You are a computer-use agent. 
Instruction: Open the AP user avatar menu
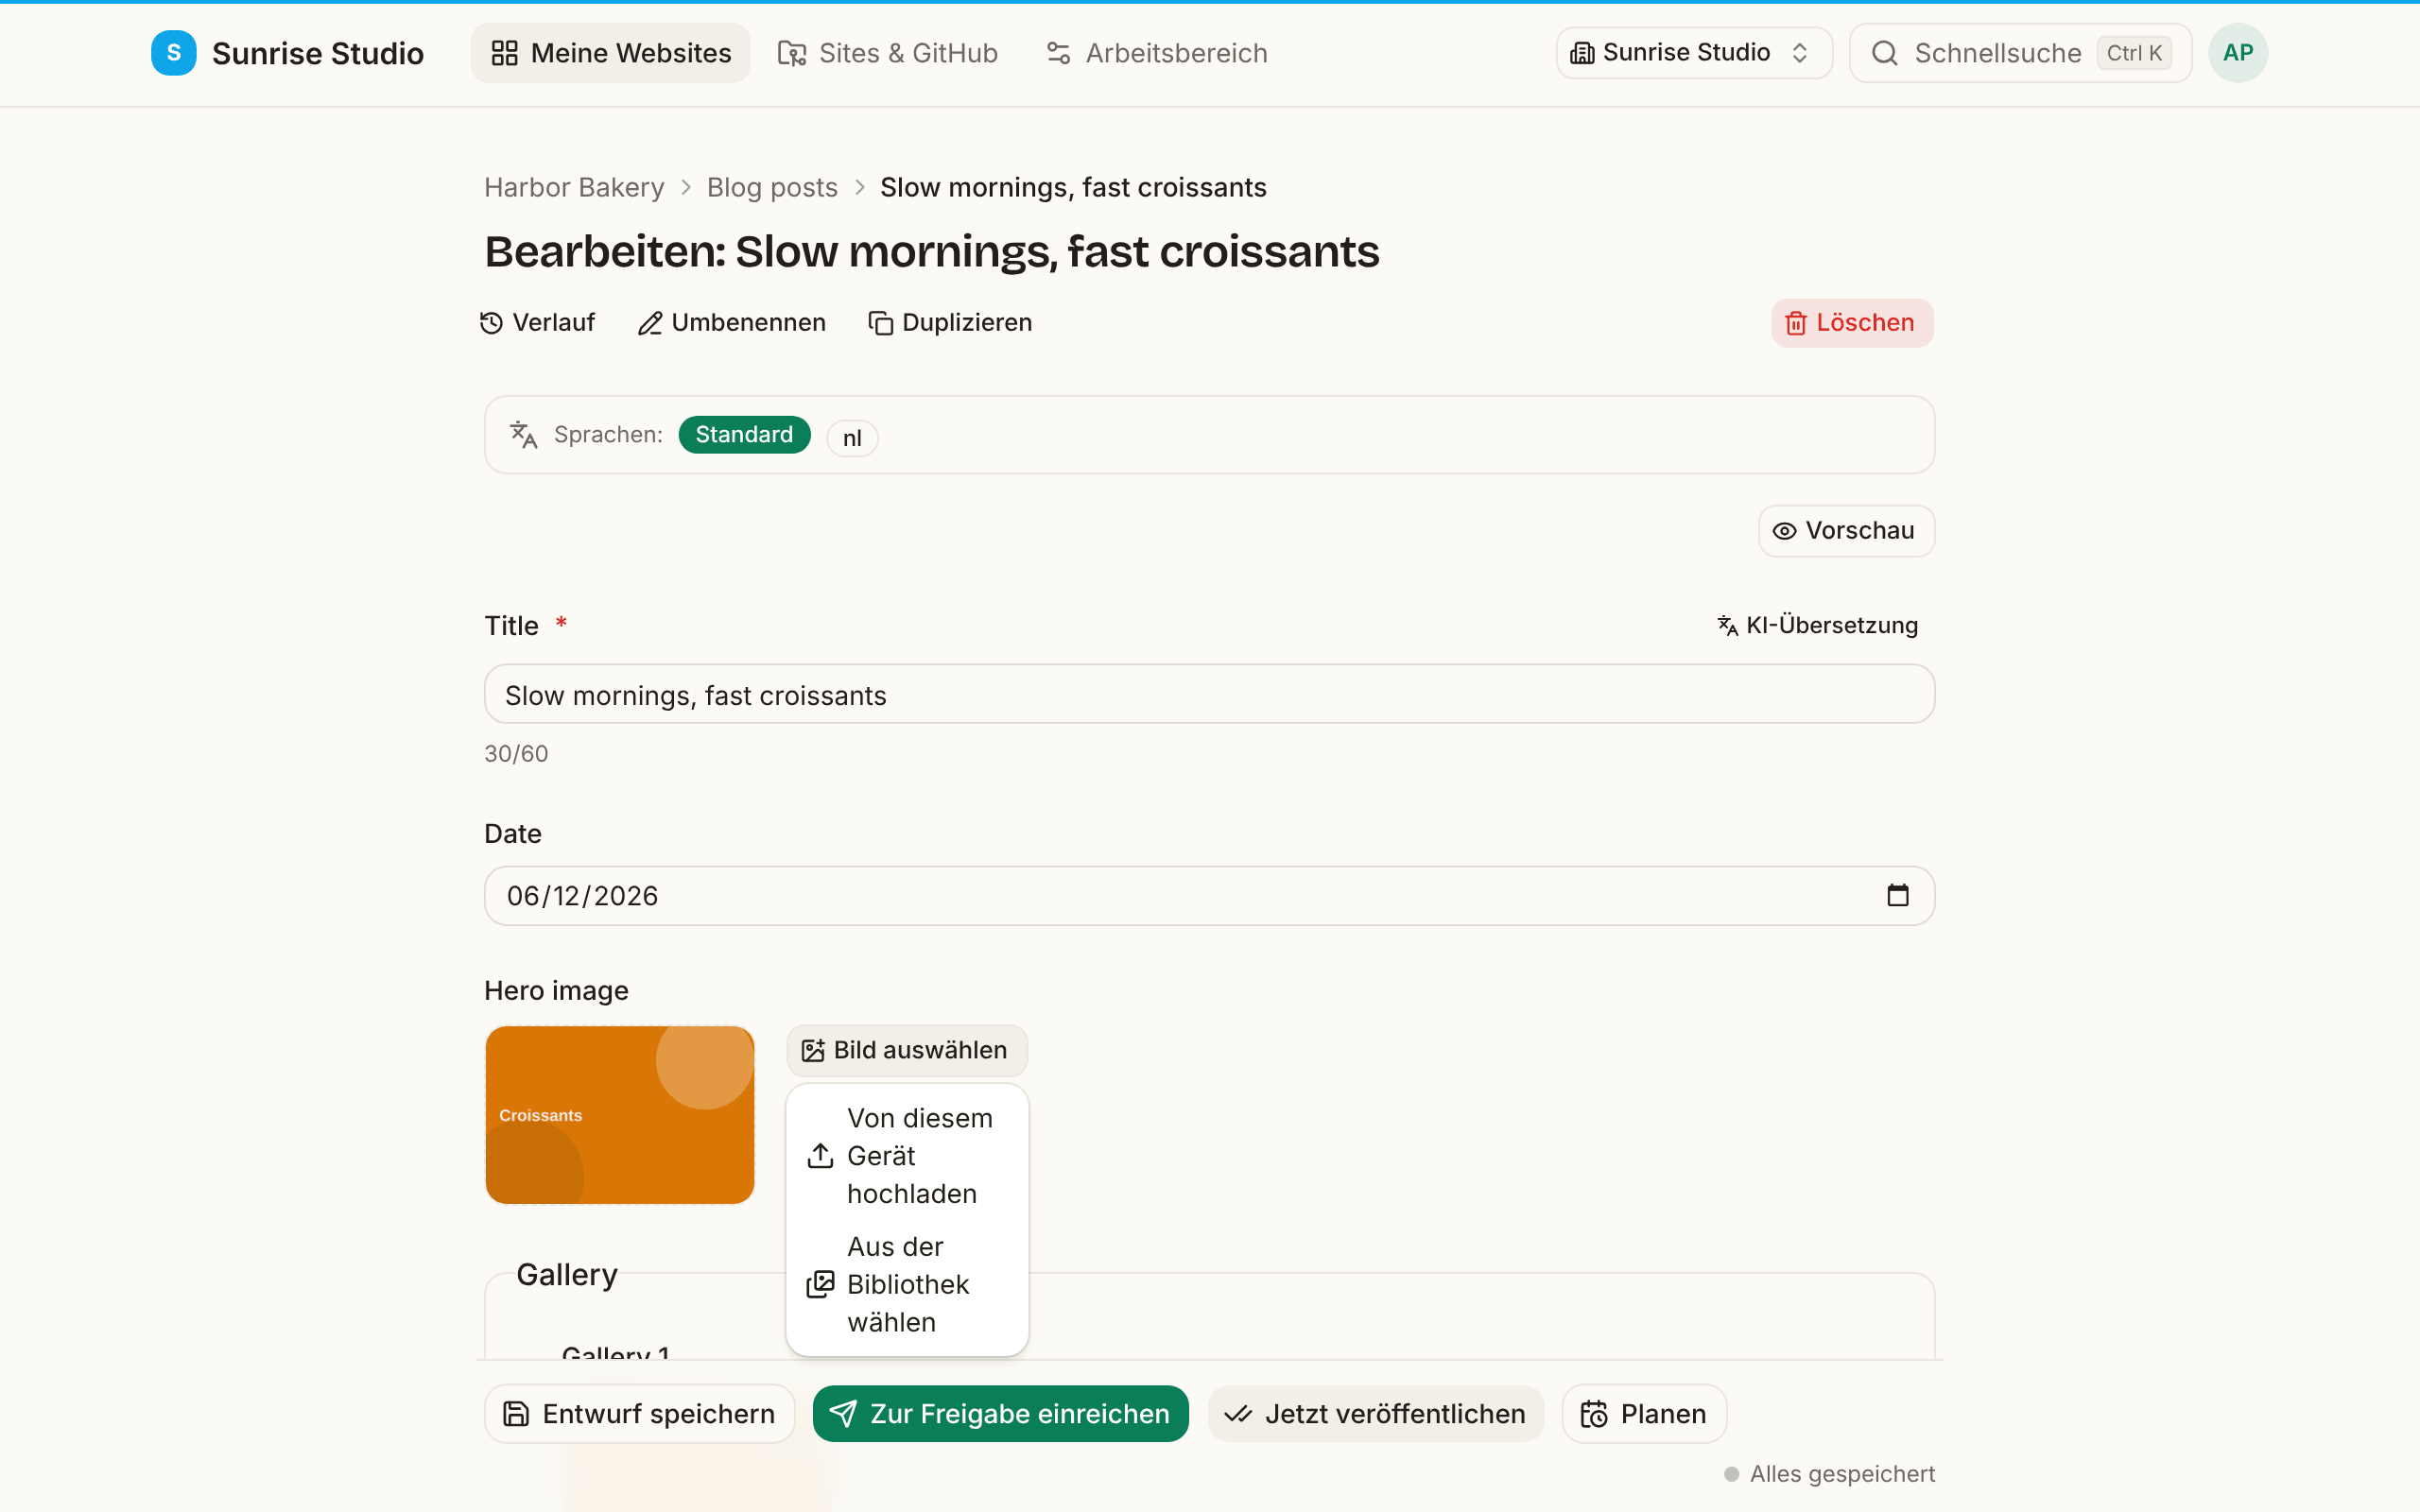point(2237,53)
